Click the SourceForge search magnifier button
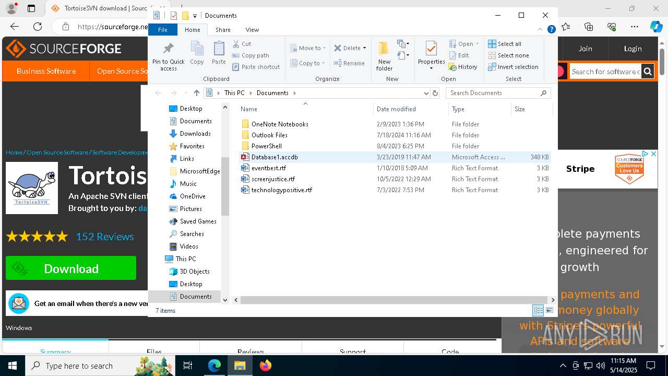668x376 pixels. (x=648, y=72)
